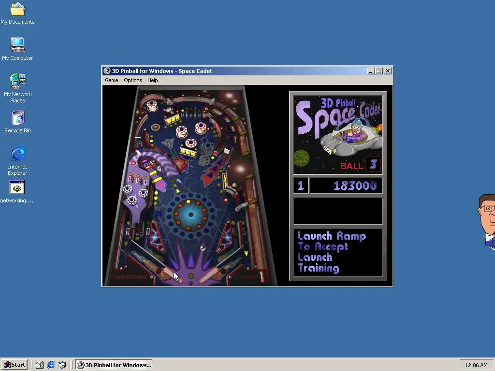The width and height of the screenshot is (495, 371).
Task: Select the networking shortcut desktop icon
Action: click(17, 192)
